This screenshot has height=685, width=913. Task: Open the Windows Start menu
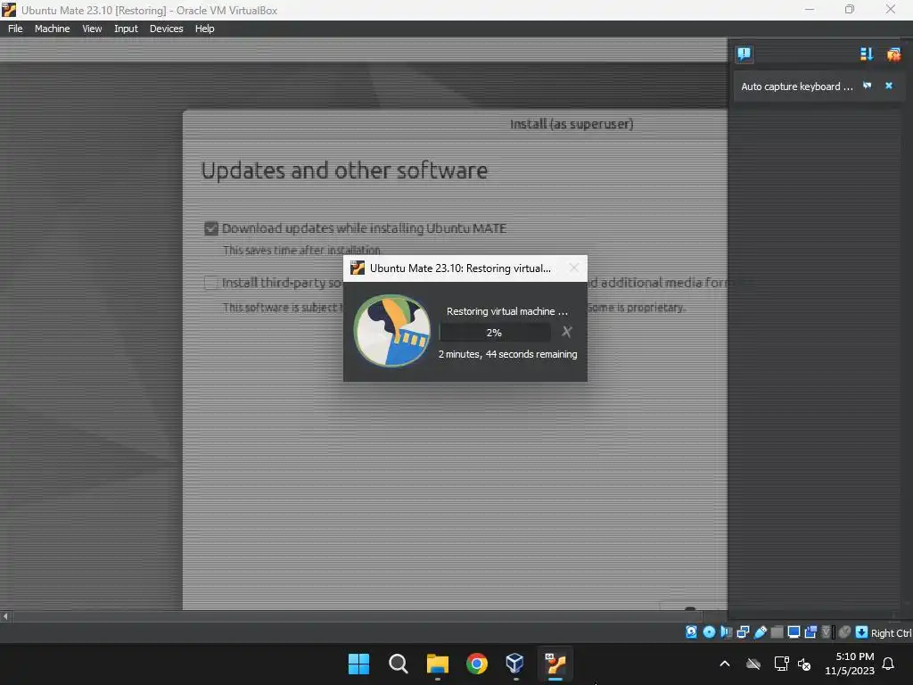click(x=358, y=664)
